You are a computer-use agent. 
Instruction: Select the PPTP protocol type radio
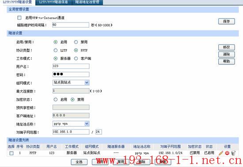point(76,50)
